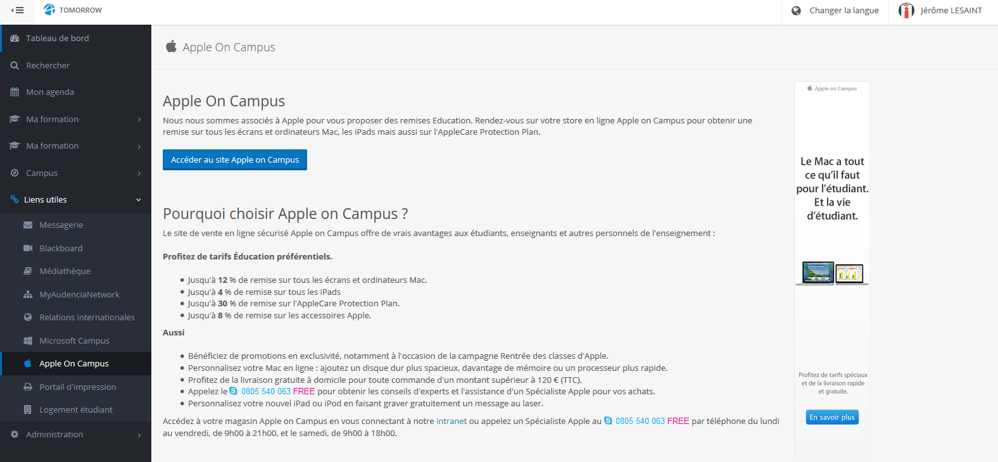998x462 pixels.
Task: Click the TOMORROW brand text
Action: [x=80, y=10]
